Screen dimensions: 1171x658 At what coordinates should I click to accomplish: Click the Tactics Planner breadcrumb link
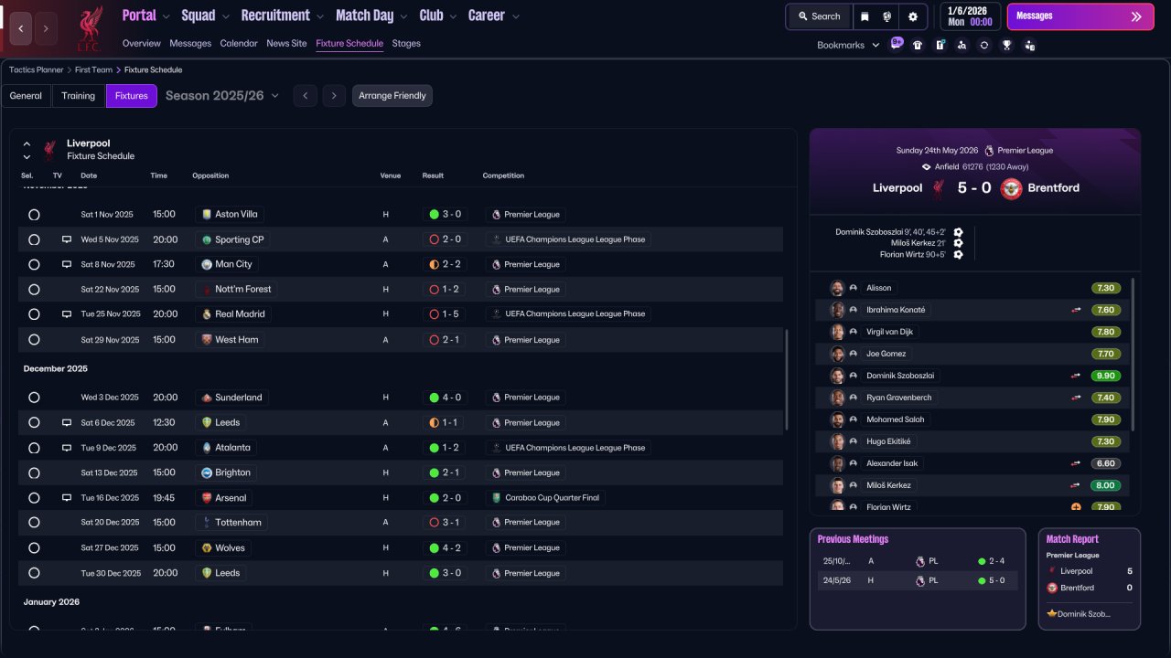click(37, 69)
